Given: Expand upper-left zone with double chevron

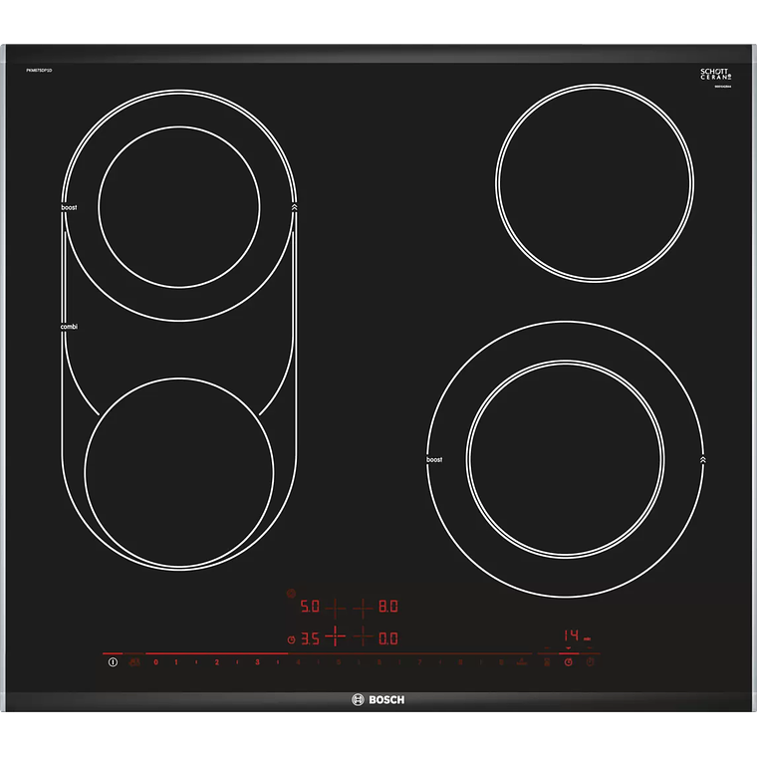Looking at the screenshot, I should coord(295,207).
